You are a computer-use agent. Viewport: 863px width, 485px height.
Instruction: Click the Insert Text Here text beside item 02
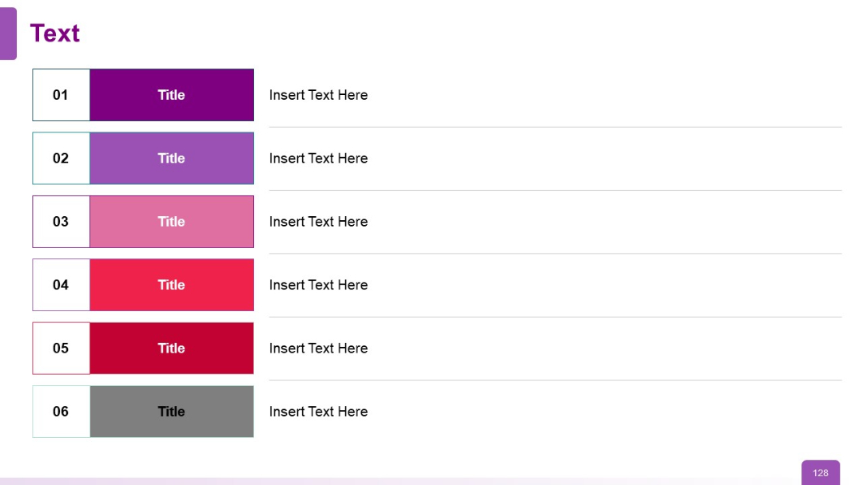318,158
